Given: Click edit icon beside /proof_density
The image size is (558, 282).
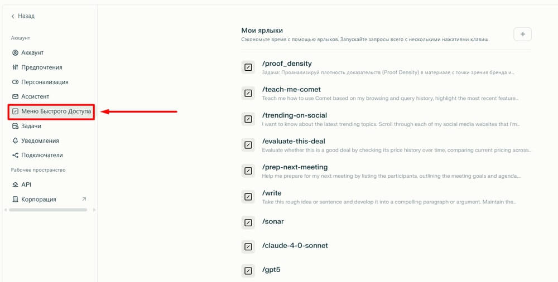Looking at the screenshot, I should point(248,67).
